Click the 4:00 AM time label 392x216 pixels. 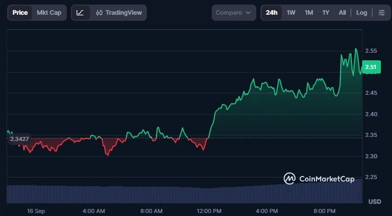(94, 211)
